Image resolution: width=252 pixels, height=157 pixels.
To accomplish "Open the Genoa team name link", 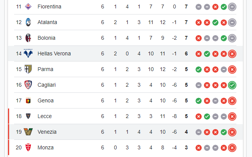I will (45, 100).
